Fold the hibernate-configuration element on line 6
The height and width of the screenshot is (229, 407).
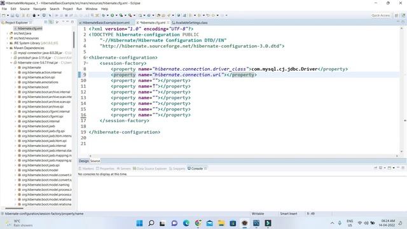tap(88, 58)
